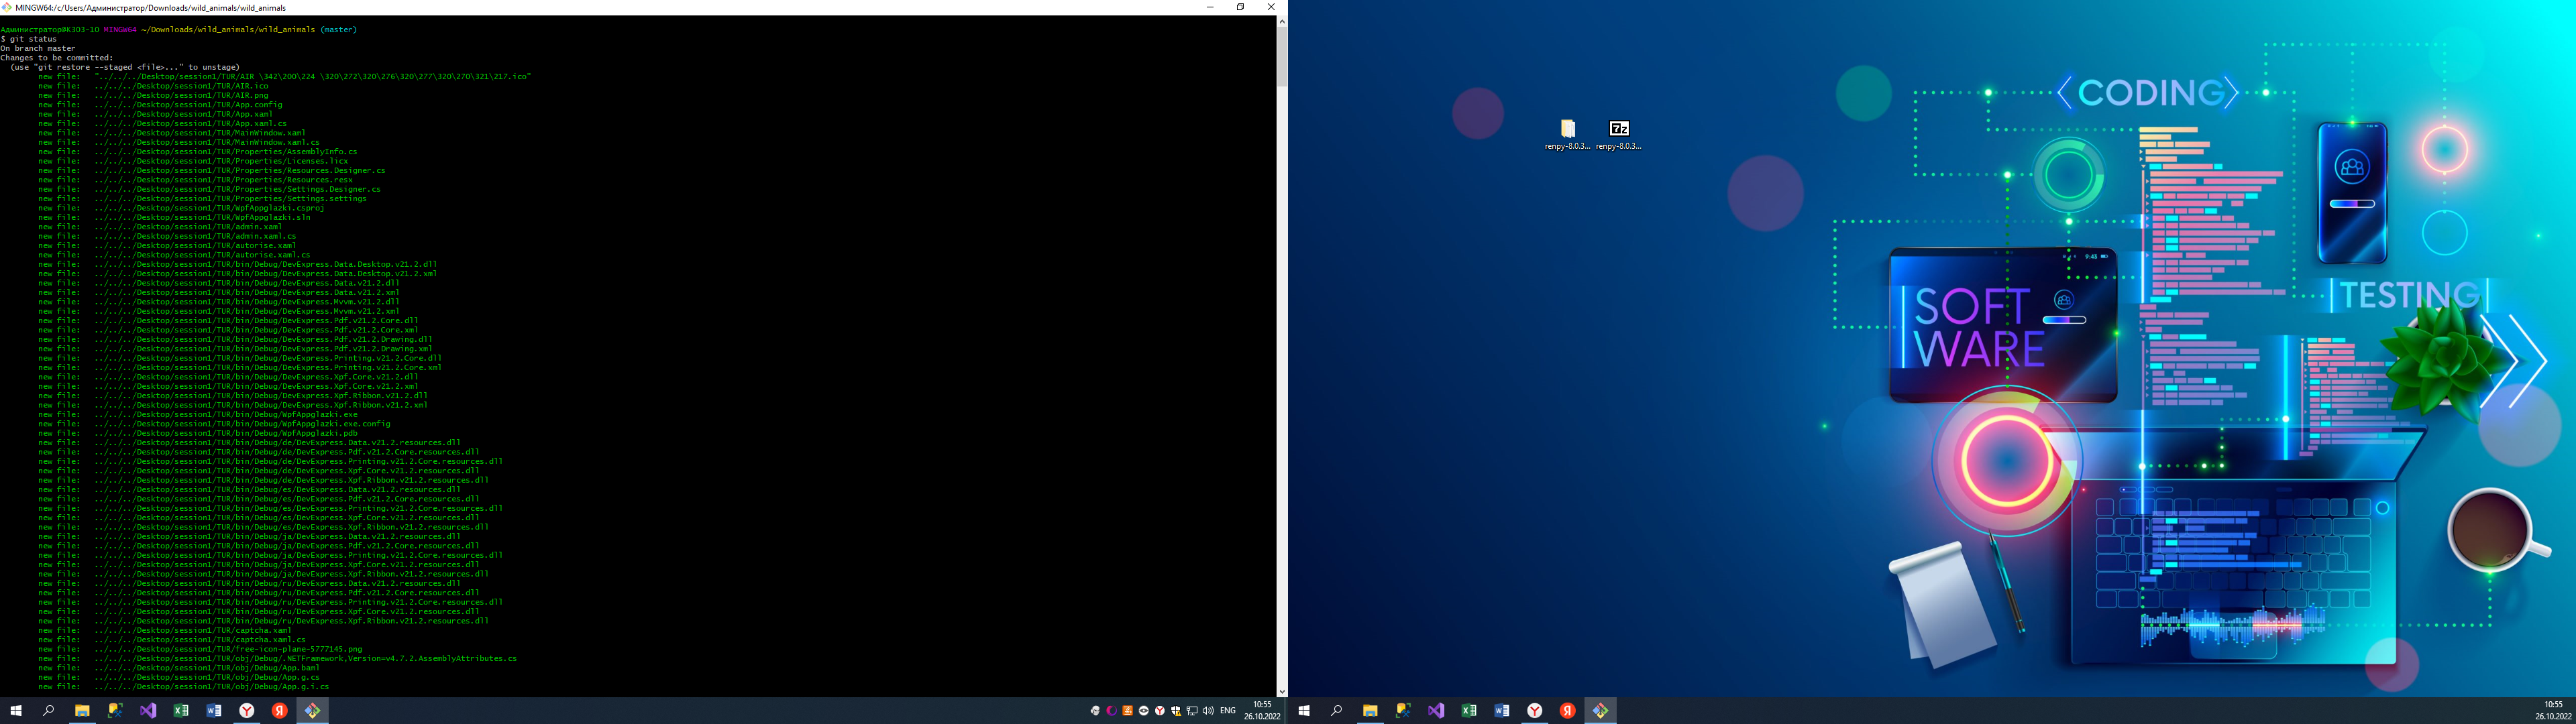Open File Explorer on the terminal monitor's taskbar

[82, 711]
